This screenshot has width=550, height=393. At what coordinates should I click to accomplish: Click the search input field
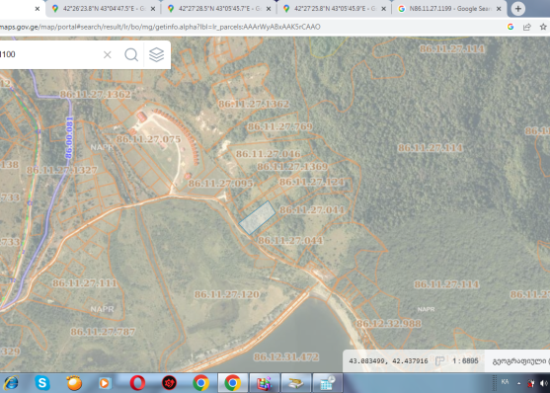click(x=49, y=54)
